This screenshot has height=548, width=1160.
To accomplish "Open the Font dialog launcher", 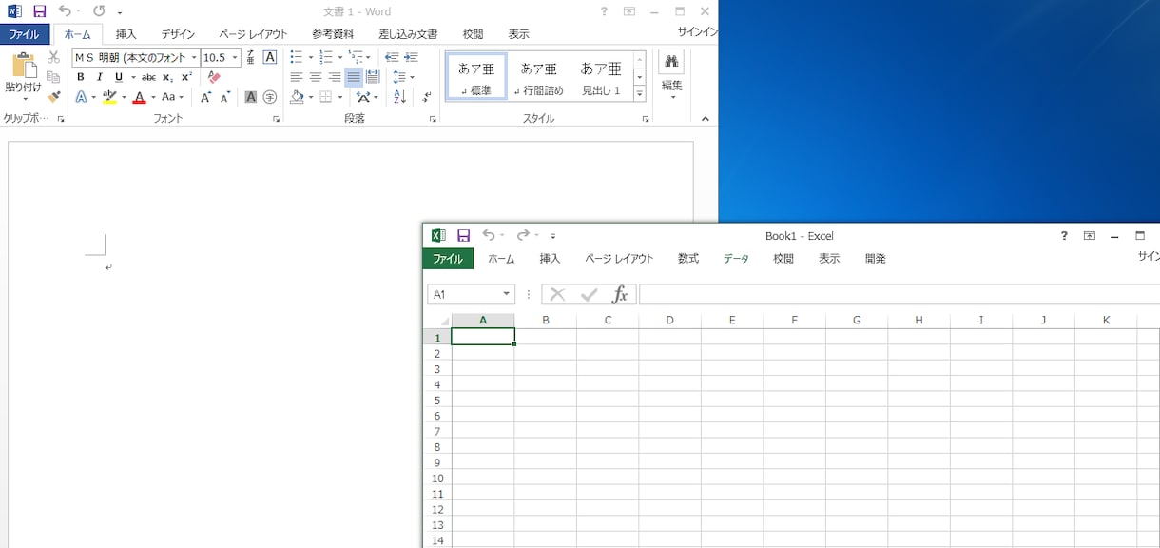I will pyautogui.click(x=277, y=119).
